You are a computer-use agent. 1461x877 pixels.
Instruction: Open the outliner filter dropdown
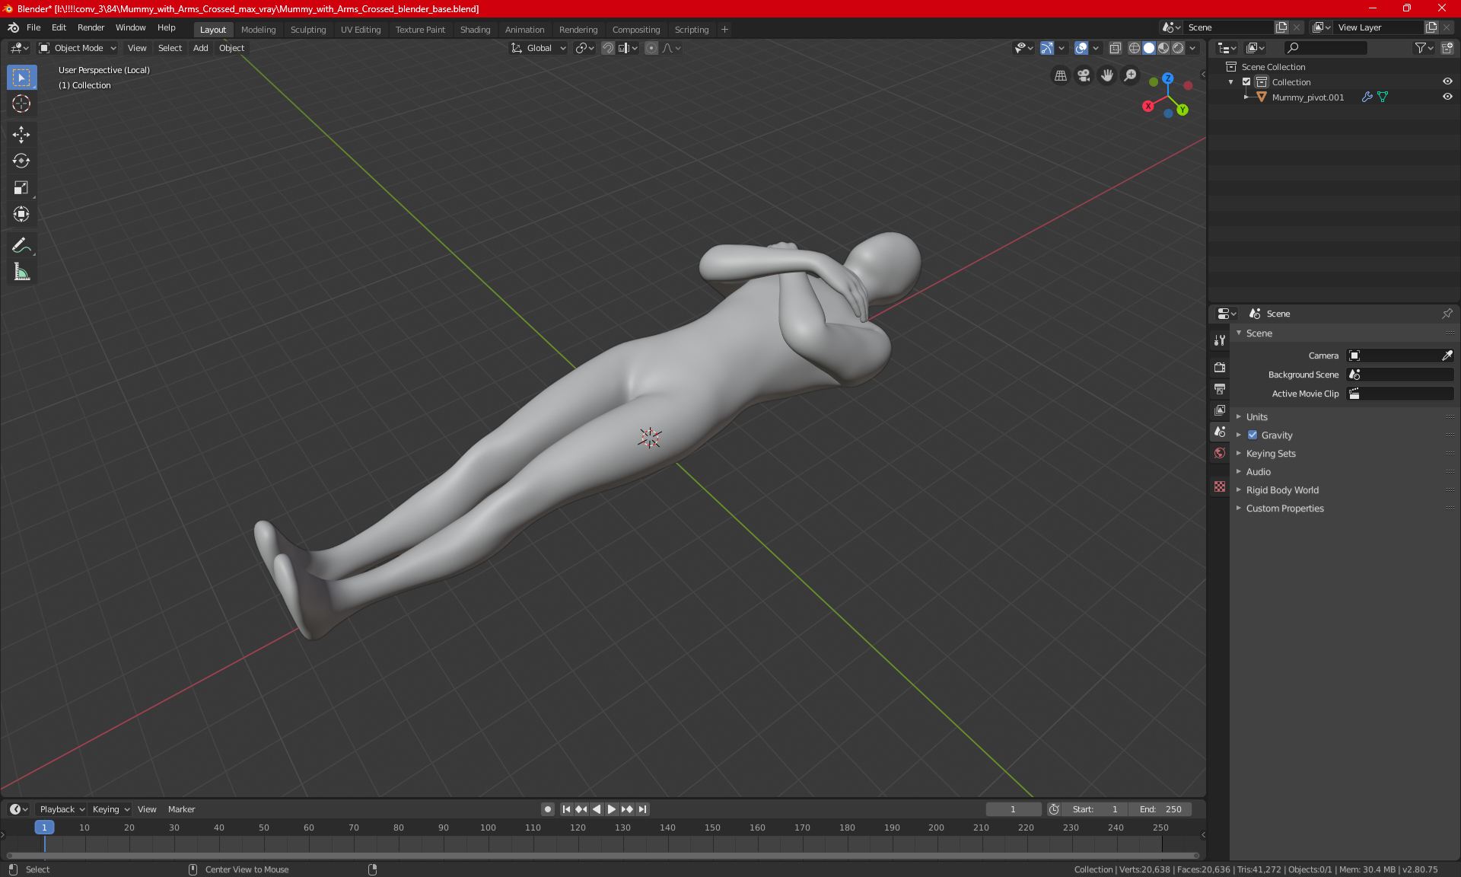coord(1424,48)
